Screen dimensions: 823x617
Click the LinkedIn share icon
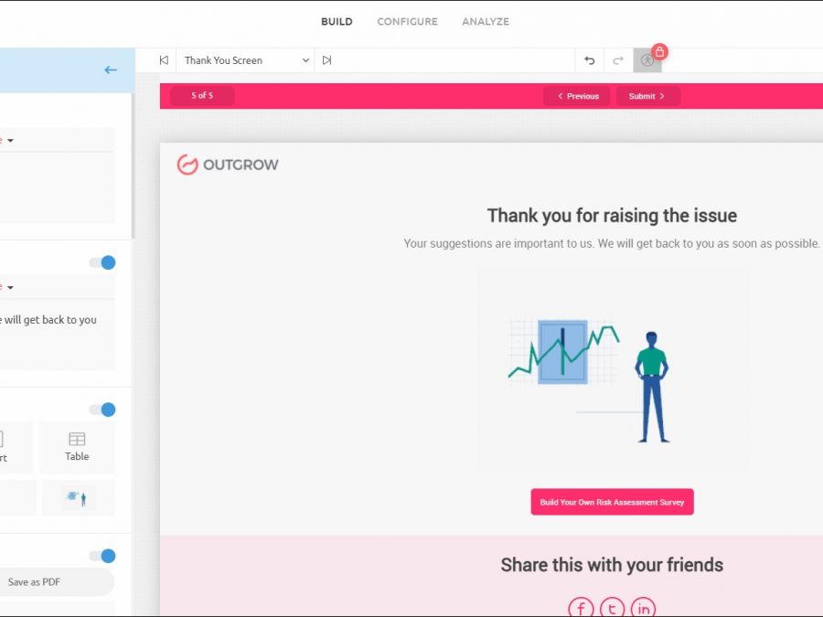[643, 608]
